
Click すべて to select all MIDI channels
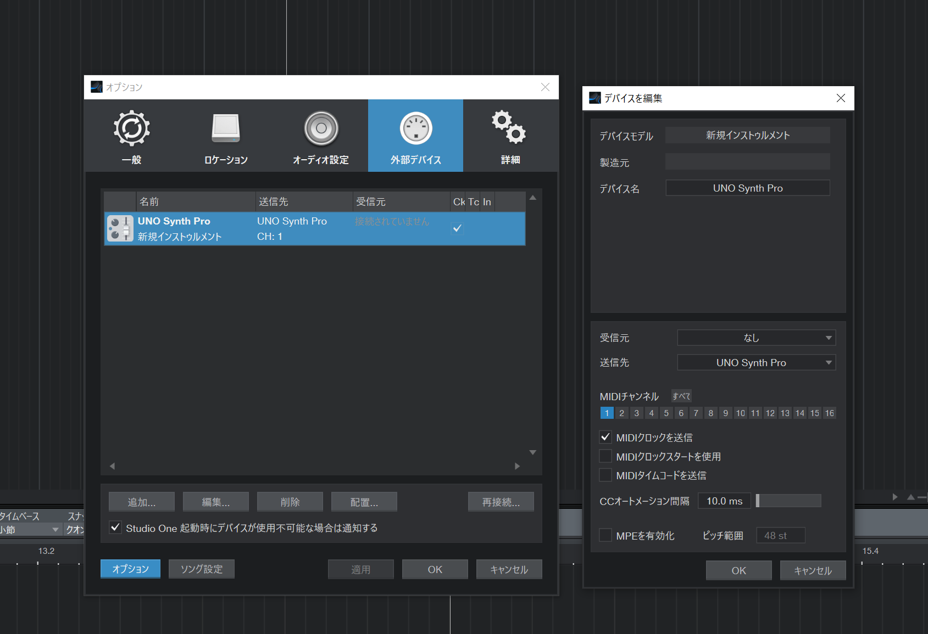point(681,396)
